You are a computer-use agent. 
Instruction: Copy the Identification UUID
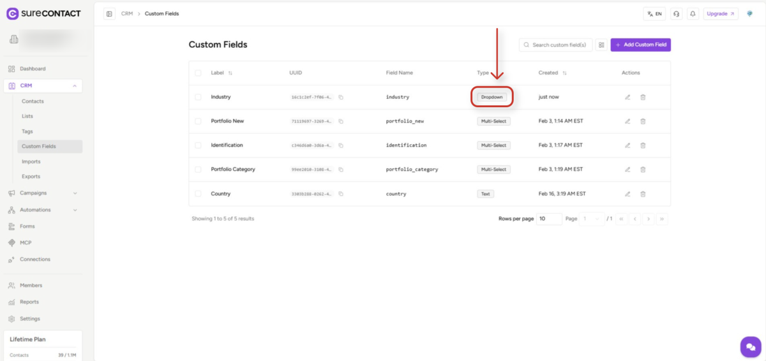(341, 145)
